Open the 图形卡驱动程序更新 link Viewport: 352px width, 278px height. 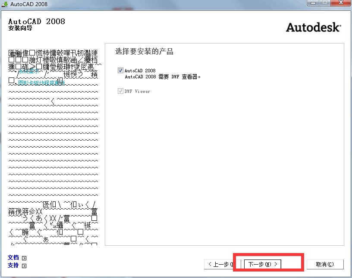[x=41, y=83]
